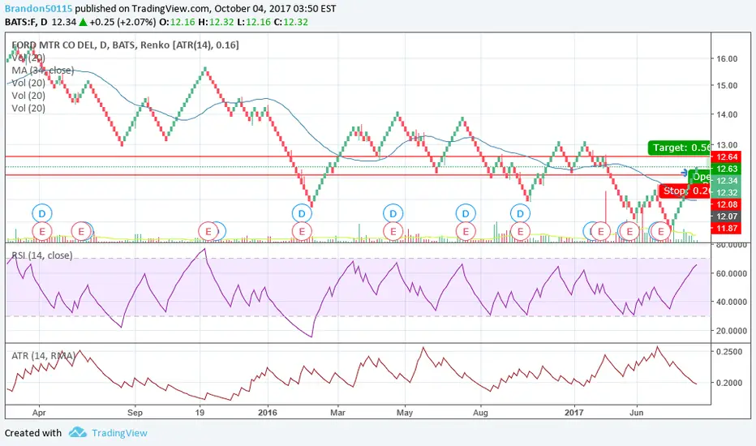
Task: Select the E earnings marker nearest the May label
Action: pyautogui.click(x=393, y=231)
